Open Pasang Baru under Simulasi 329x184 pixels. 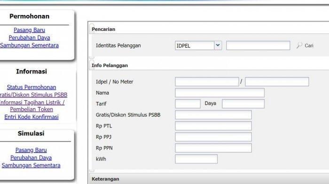point(31,150)
